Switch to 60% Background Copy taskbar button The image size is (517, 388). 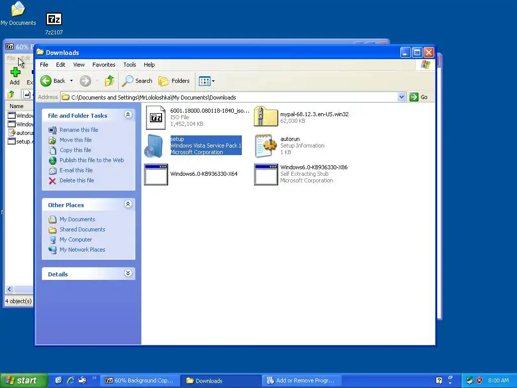139,380
